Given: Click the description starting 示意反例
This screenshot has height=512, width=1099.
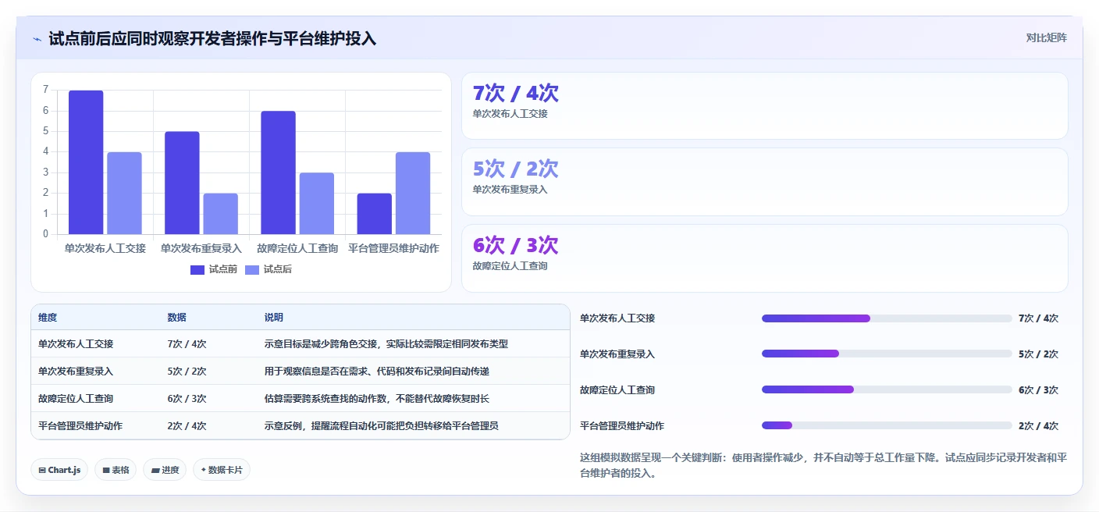Looking at the screenshot, I should pos(382,426).
